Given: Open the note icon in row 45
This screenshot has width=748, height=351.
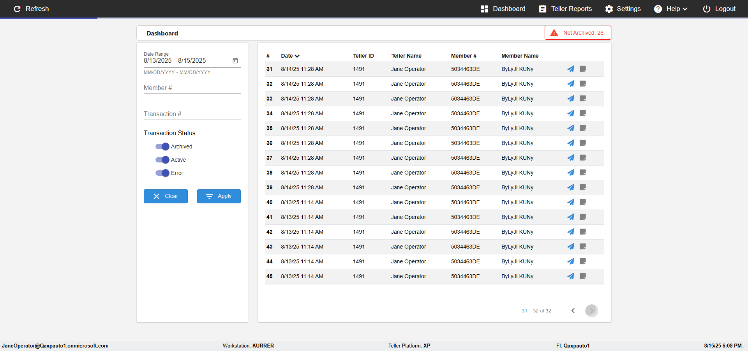Looking at the screenshot, I should click(583, 276).
